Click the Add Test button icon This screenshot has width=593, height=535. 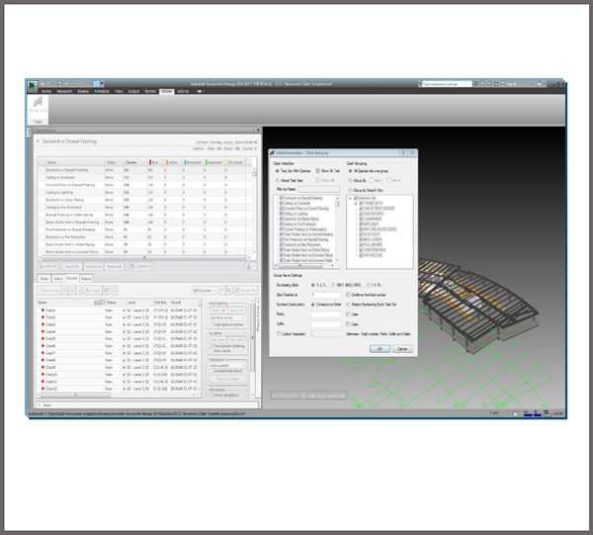point(47,267)
